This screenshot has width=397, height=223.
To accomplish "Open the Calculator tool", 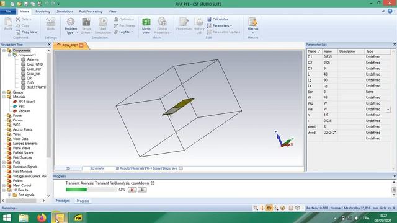I will point(218,19).
